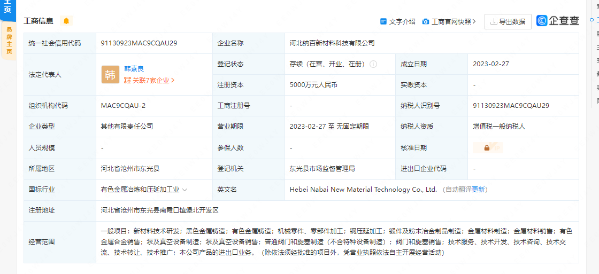This screenshot has height=274, width=599.
Task: Click the camera icon beside 工商官网快照
Action: tap(426, 22)
